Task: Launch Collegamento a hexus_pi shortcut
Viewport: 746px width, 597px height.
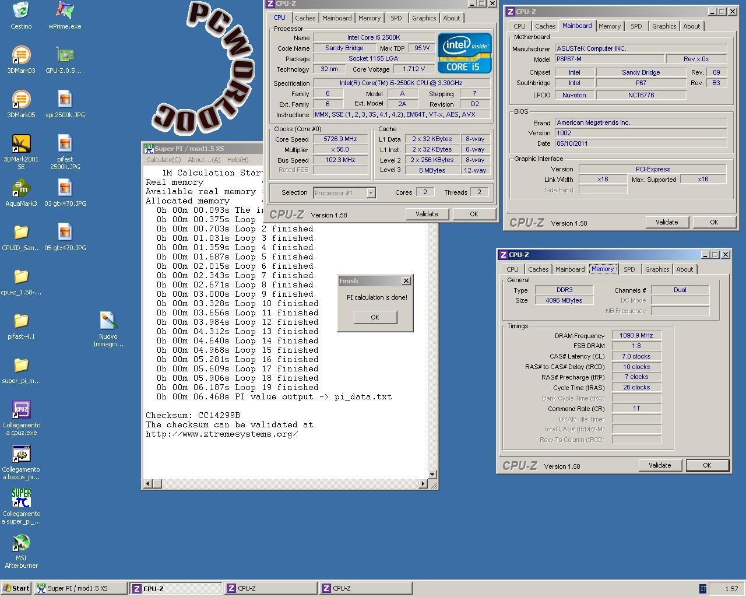Action: [x=21, y=462]
